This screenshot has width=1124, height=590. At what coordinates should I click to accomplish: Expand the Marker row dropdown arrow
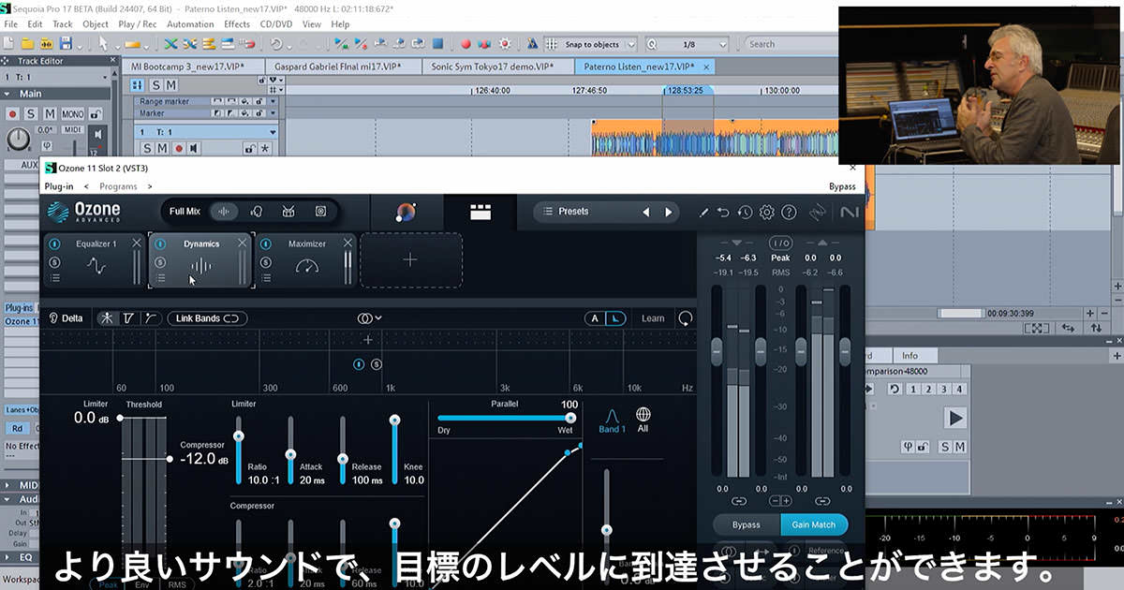click(x=273, y=113)
